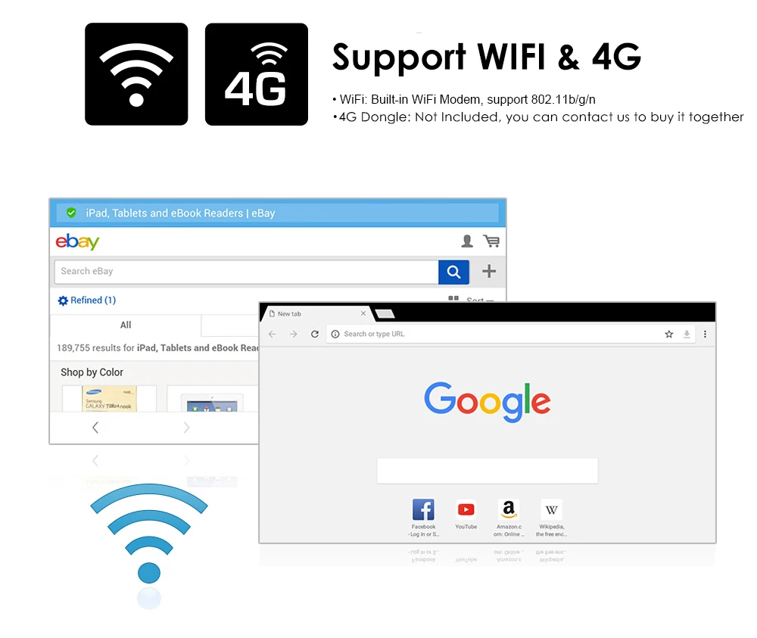
Task: Open the eBay shopping cart
Action: 491,241
